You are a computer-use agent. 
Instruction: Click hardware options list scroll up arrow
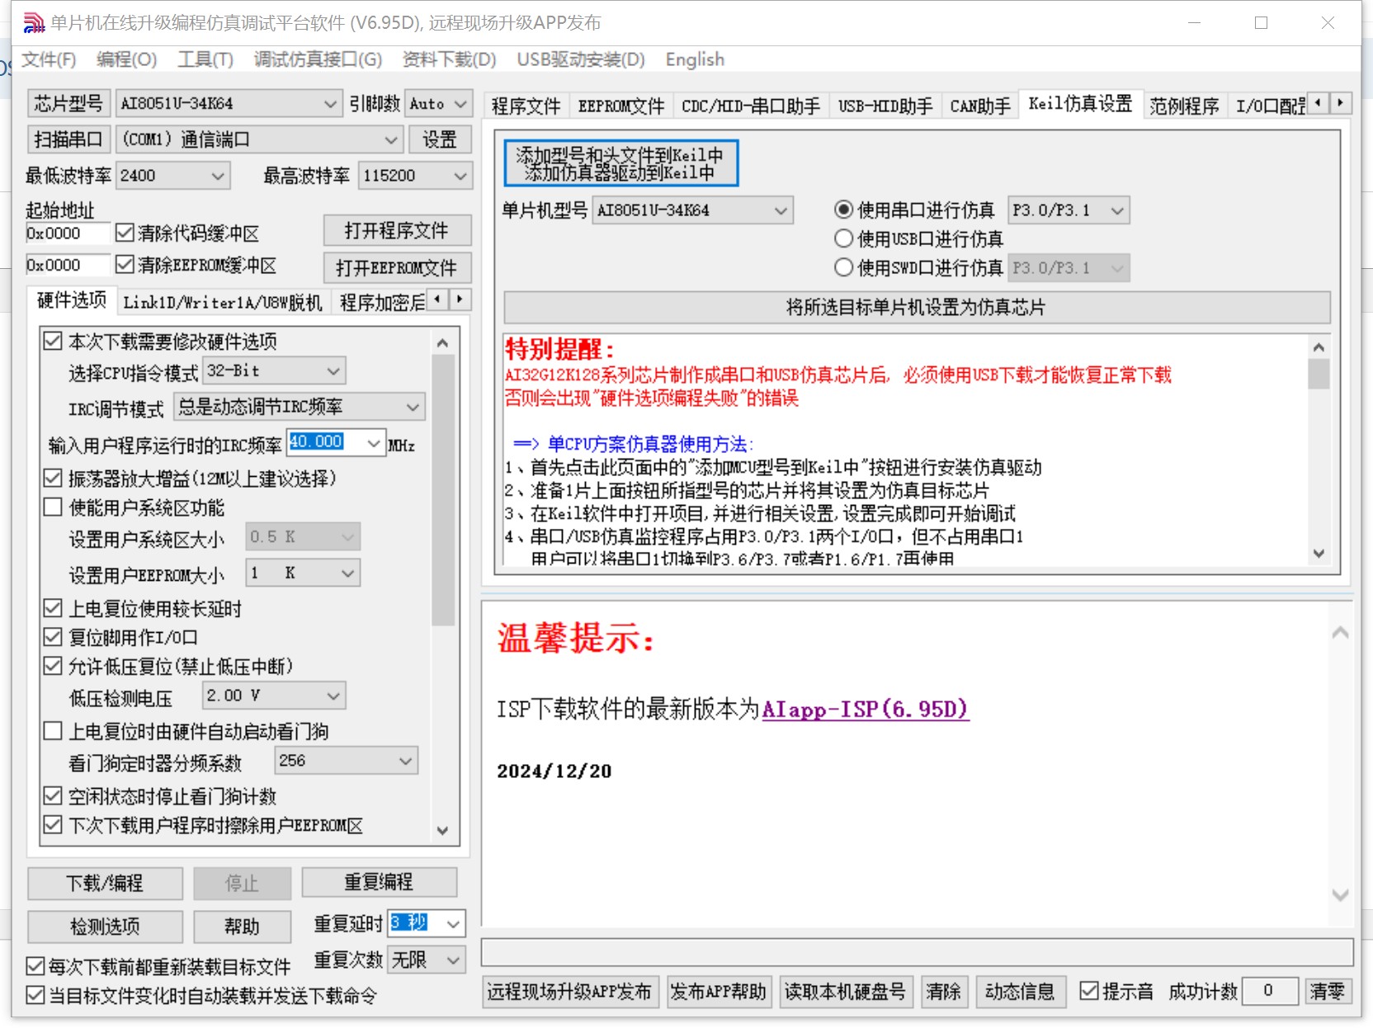442,342
